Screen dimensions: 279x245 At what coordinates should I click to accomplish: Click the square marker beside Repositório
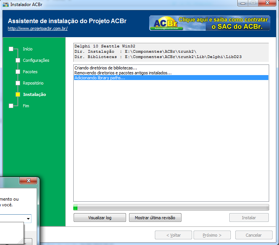point(18,83)
